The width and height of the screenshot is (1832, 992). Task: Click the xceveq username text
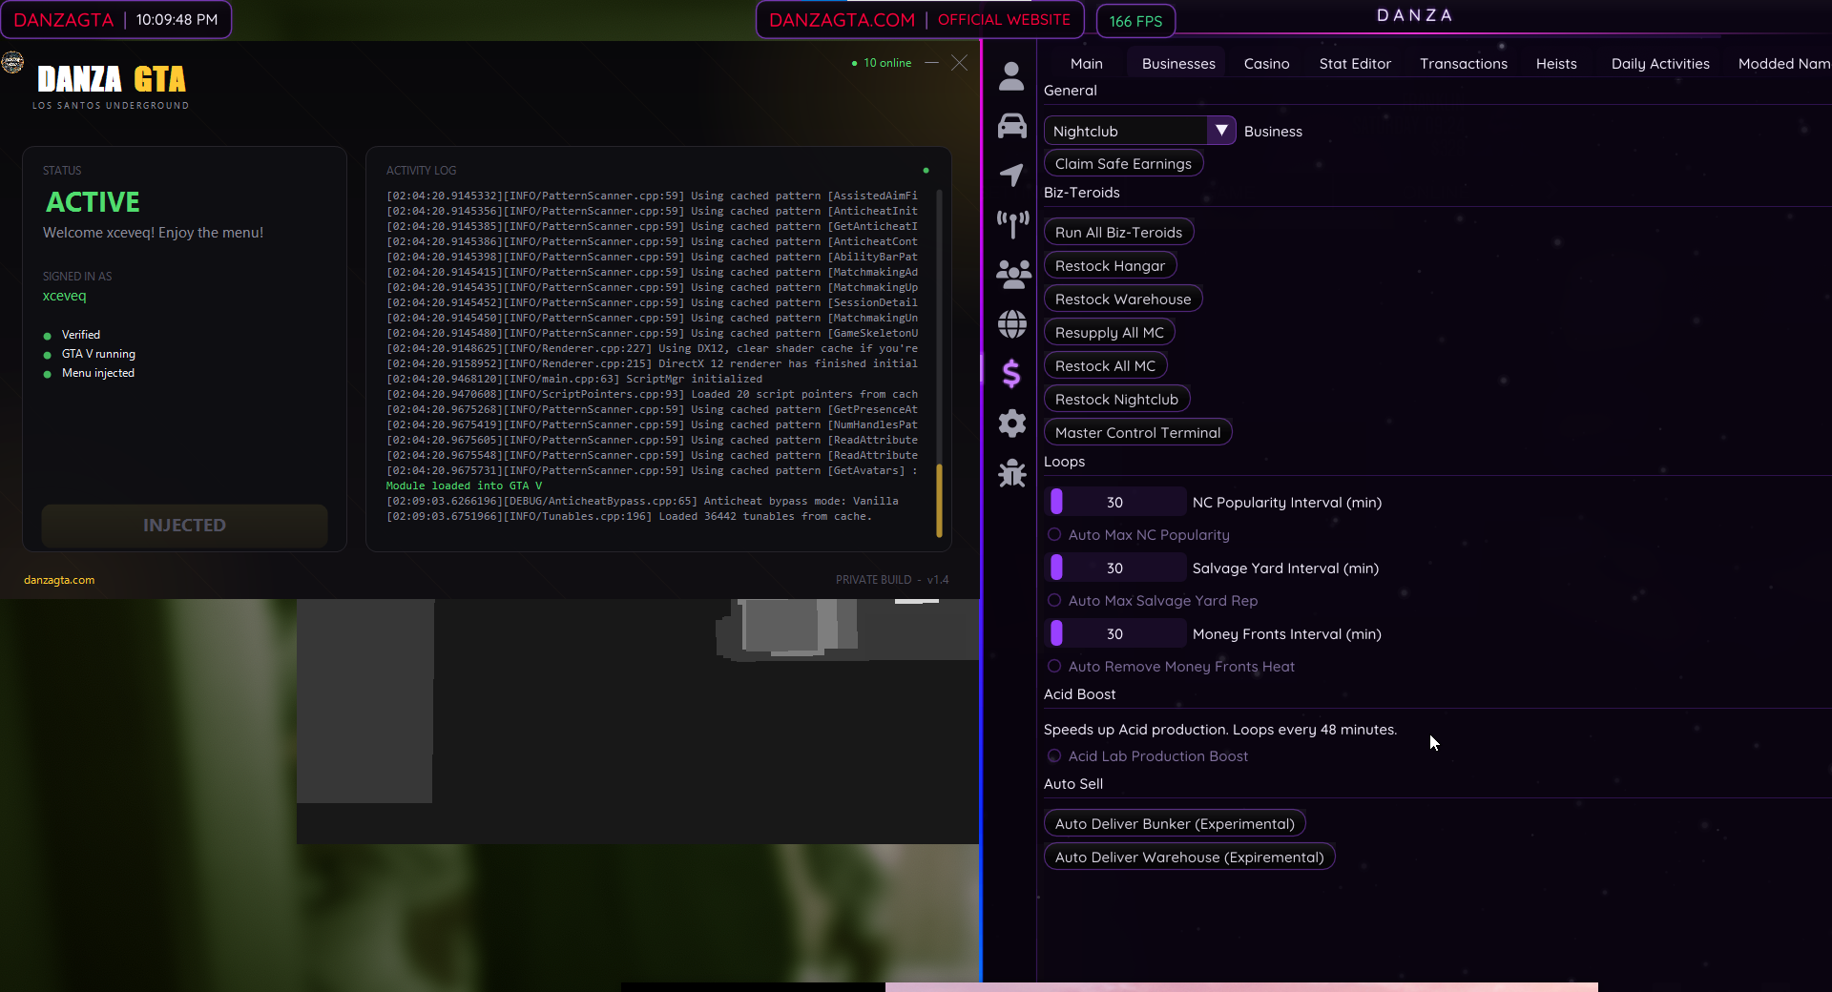point(64,296)
